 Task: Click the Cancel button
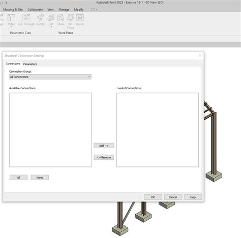[173, 197]
